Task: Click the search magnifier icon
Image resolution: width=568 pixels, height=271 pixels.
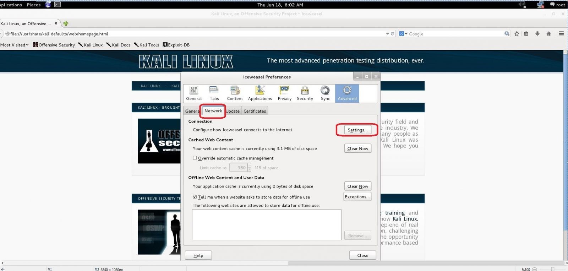Action: 507,34
